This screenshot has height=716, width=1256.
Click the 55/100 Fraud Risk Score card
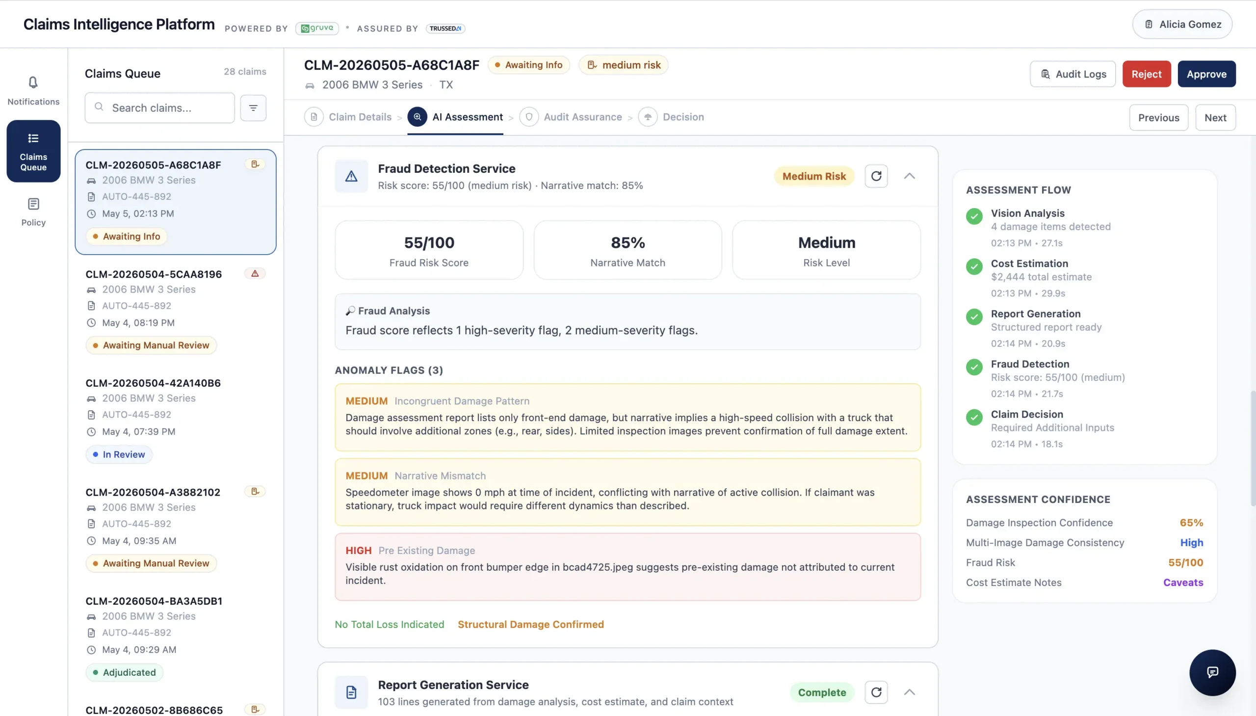point(429,250)
